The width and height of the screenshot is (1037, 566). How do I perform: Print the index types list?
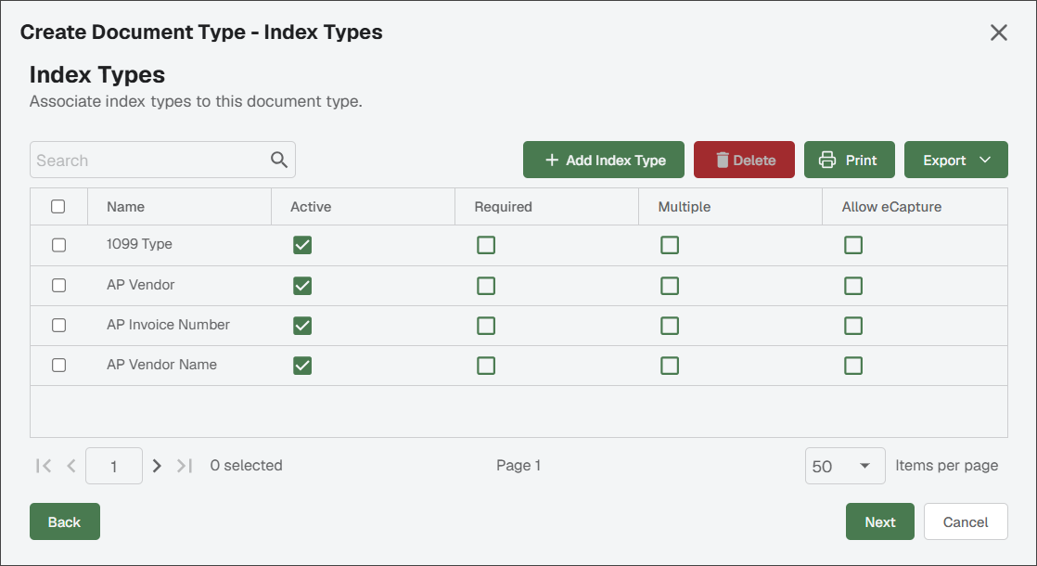pyautogui.click(x=850, y=160)
